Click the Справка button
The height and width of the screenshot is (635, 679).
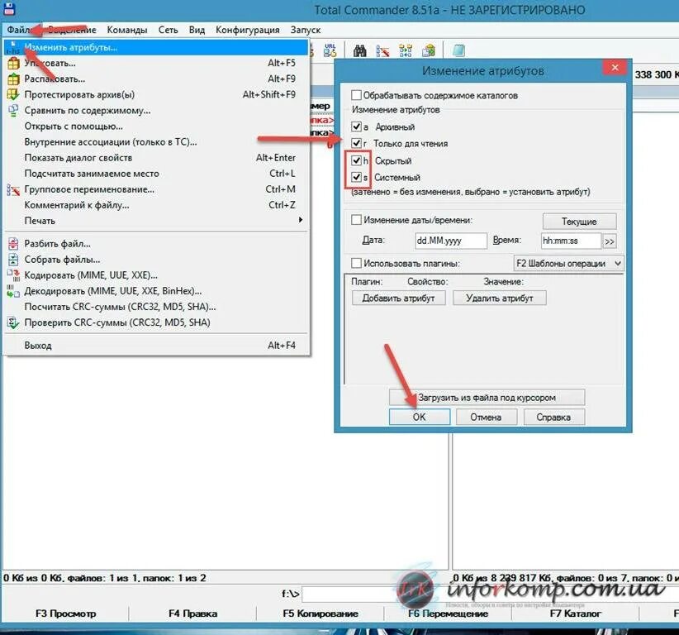coord(553,417)
